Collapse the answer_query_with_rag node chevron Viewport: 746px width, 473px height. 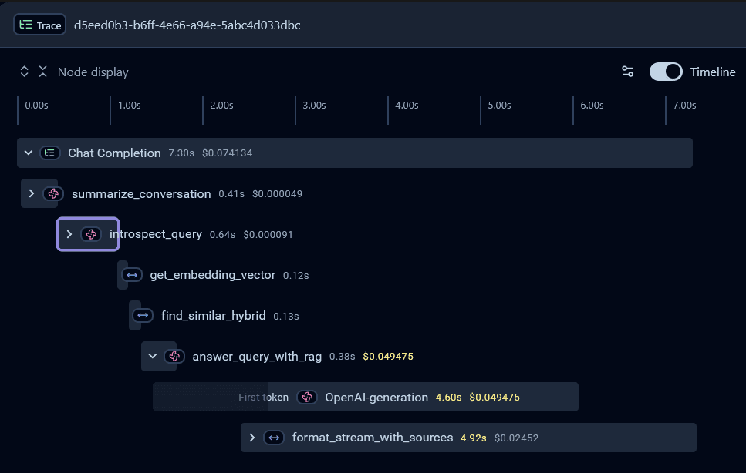coord(152,356)
